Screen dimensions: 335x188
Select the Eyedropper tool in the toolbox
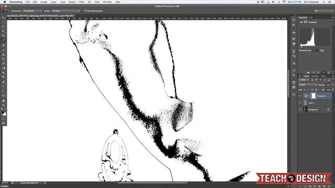4,41
